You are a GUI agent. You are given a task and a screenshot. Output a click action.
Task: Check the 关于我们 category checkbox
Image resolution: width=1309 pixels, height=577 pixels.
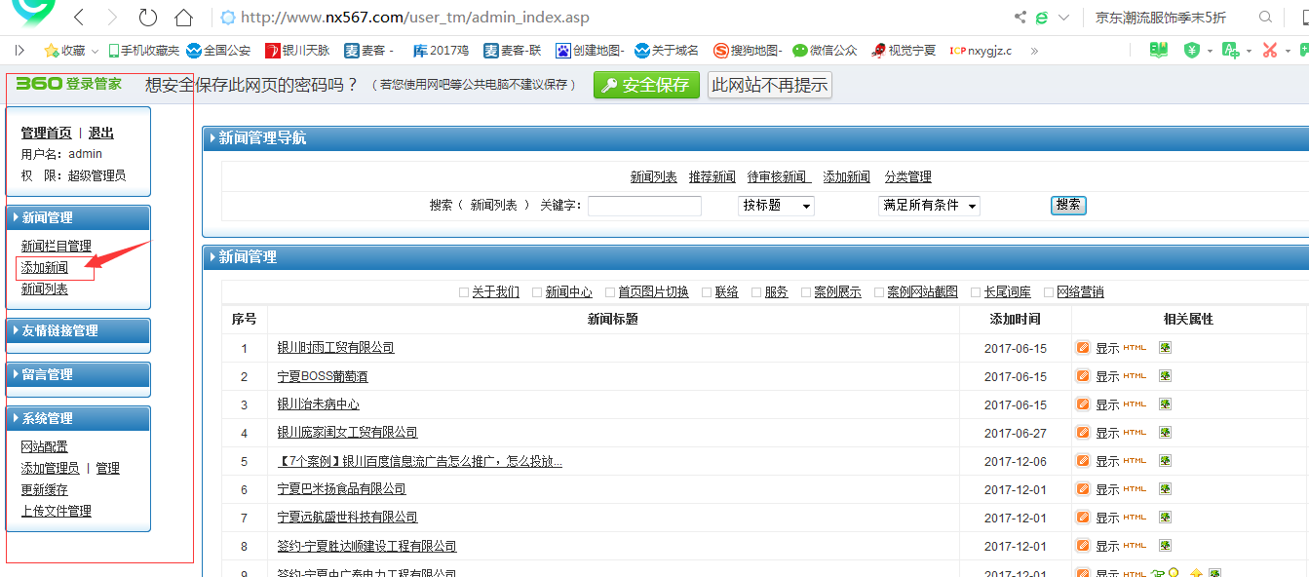464,292
